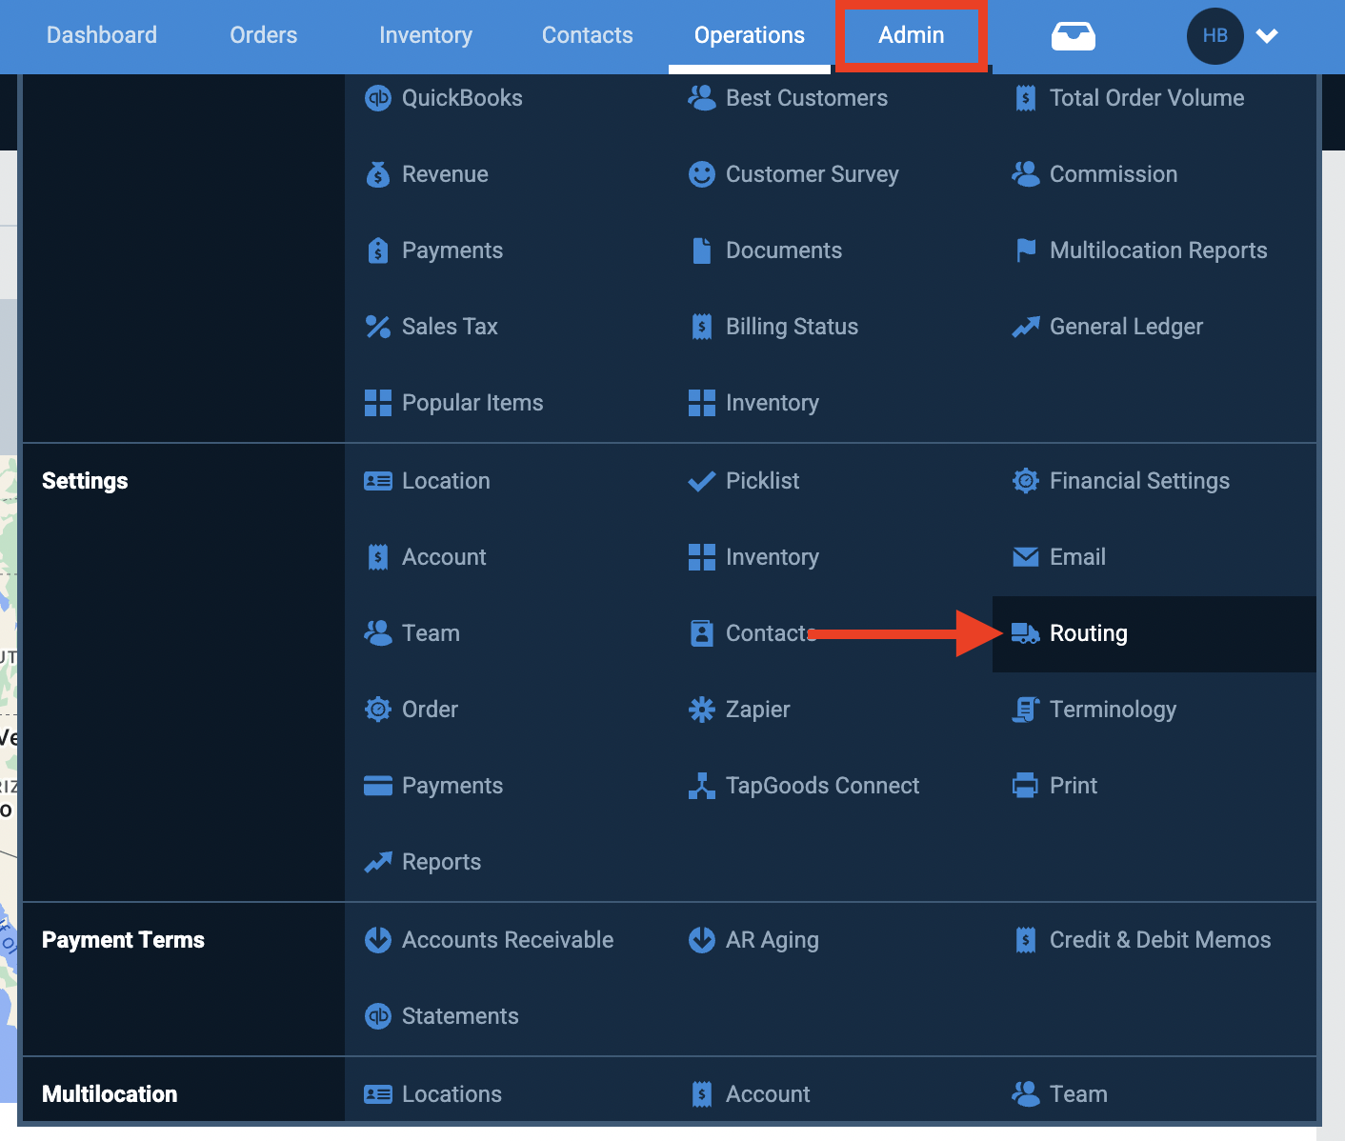Click the Best Customers people icon

702,98
